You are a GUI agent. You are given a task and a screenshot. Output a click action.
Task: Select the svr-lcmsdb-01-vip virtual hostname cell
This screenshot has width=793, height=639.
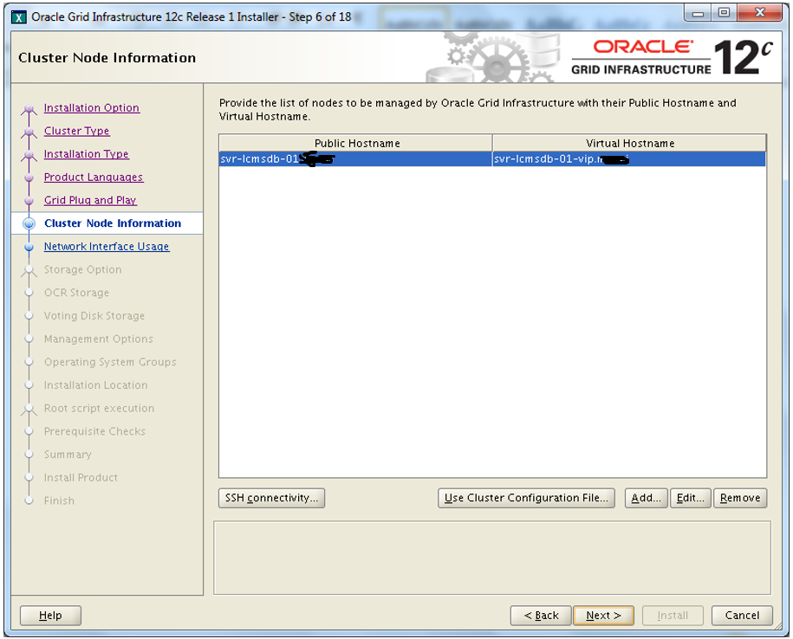click(x=629, y=159)
